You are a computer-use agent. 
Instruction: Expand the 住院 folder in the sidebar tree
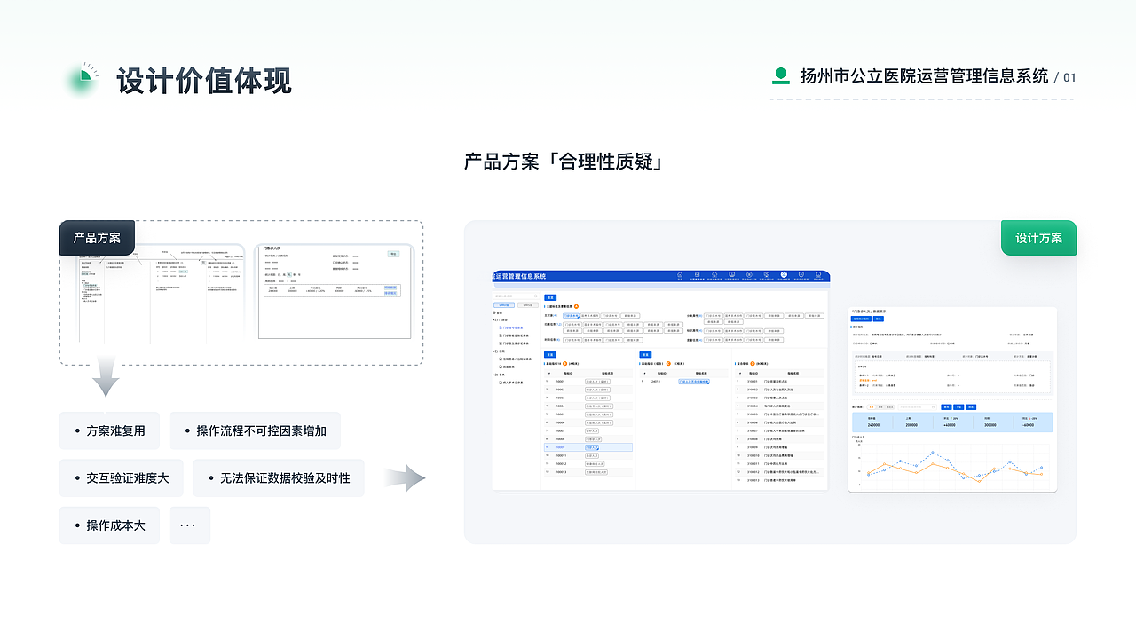pos(501,350)
